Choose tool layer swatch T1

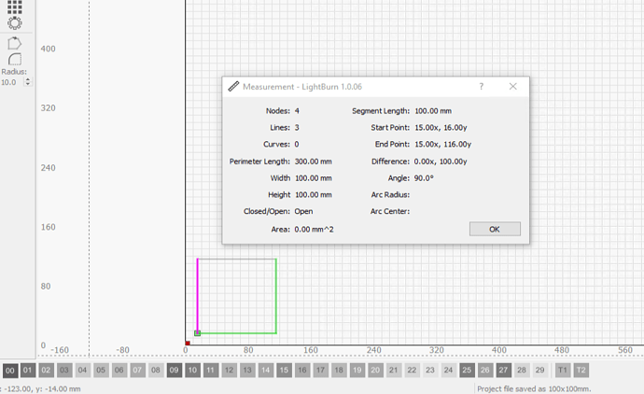point(563,371)
